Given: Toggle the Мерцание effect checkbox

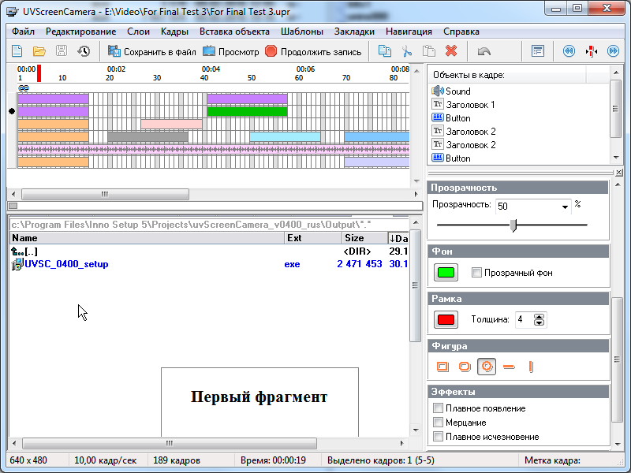Looking at the screenshot, I should 439,423.
